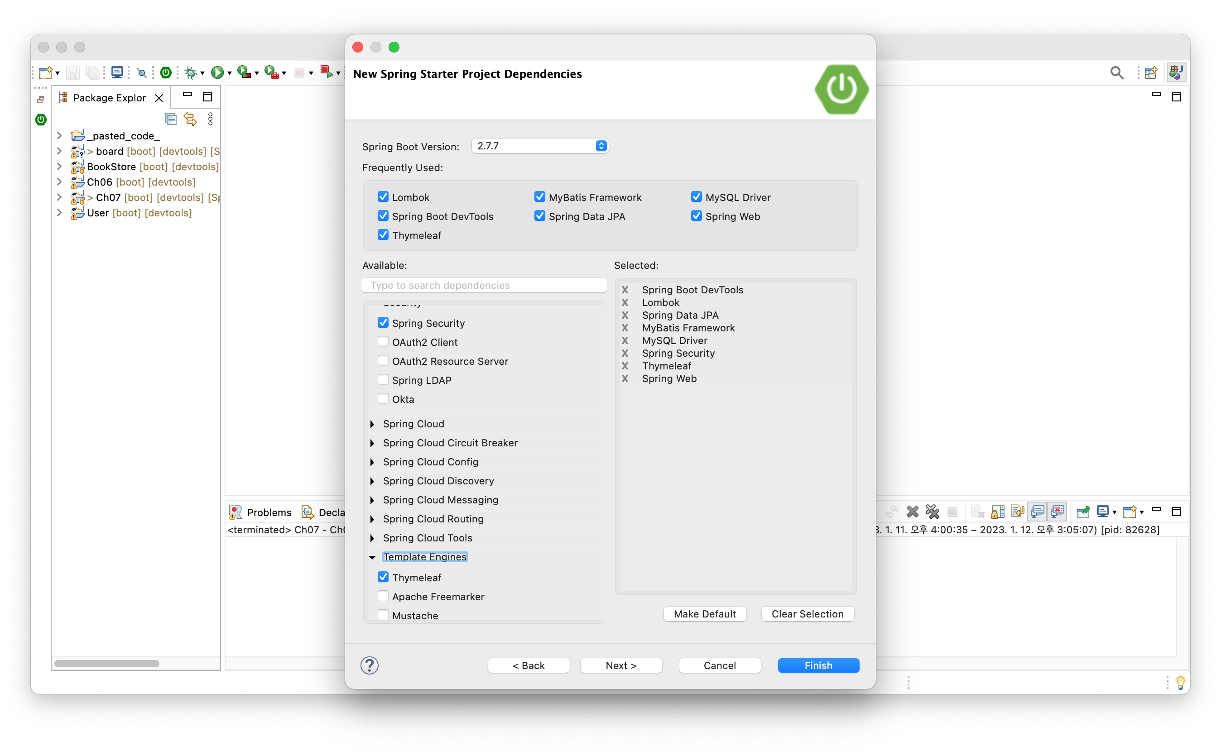Open the Spring Boot Version dropdown
1221x756 pixels.
(540, 146)
